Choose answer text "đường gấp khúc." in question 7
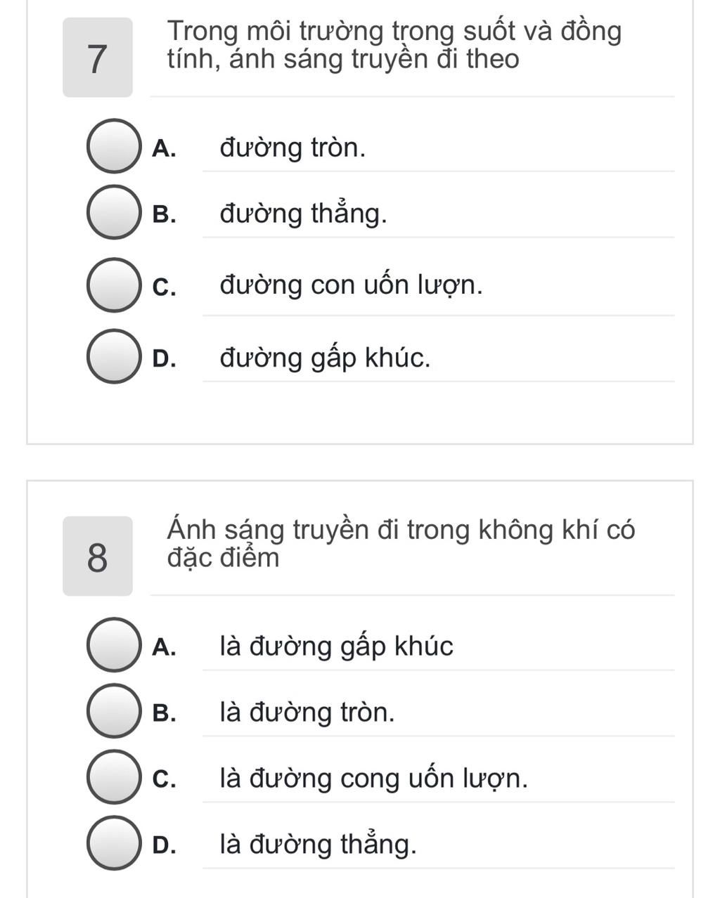The width and height of the screenshot is (720, 898). [x=325, y=358]
